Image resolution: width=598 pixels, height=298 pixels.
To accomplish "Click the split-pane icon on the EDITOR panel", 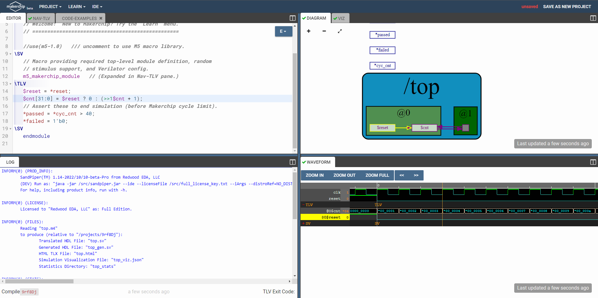I will (292, 18).
